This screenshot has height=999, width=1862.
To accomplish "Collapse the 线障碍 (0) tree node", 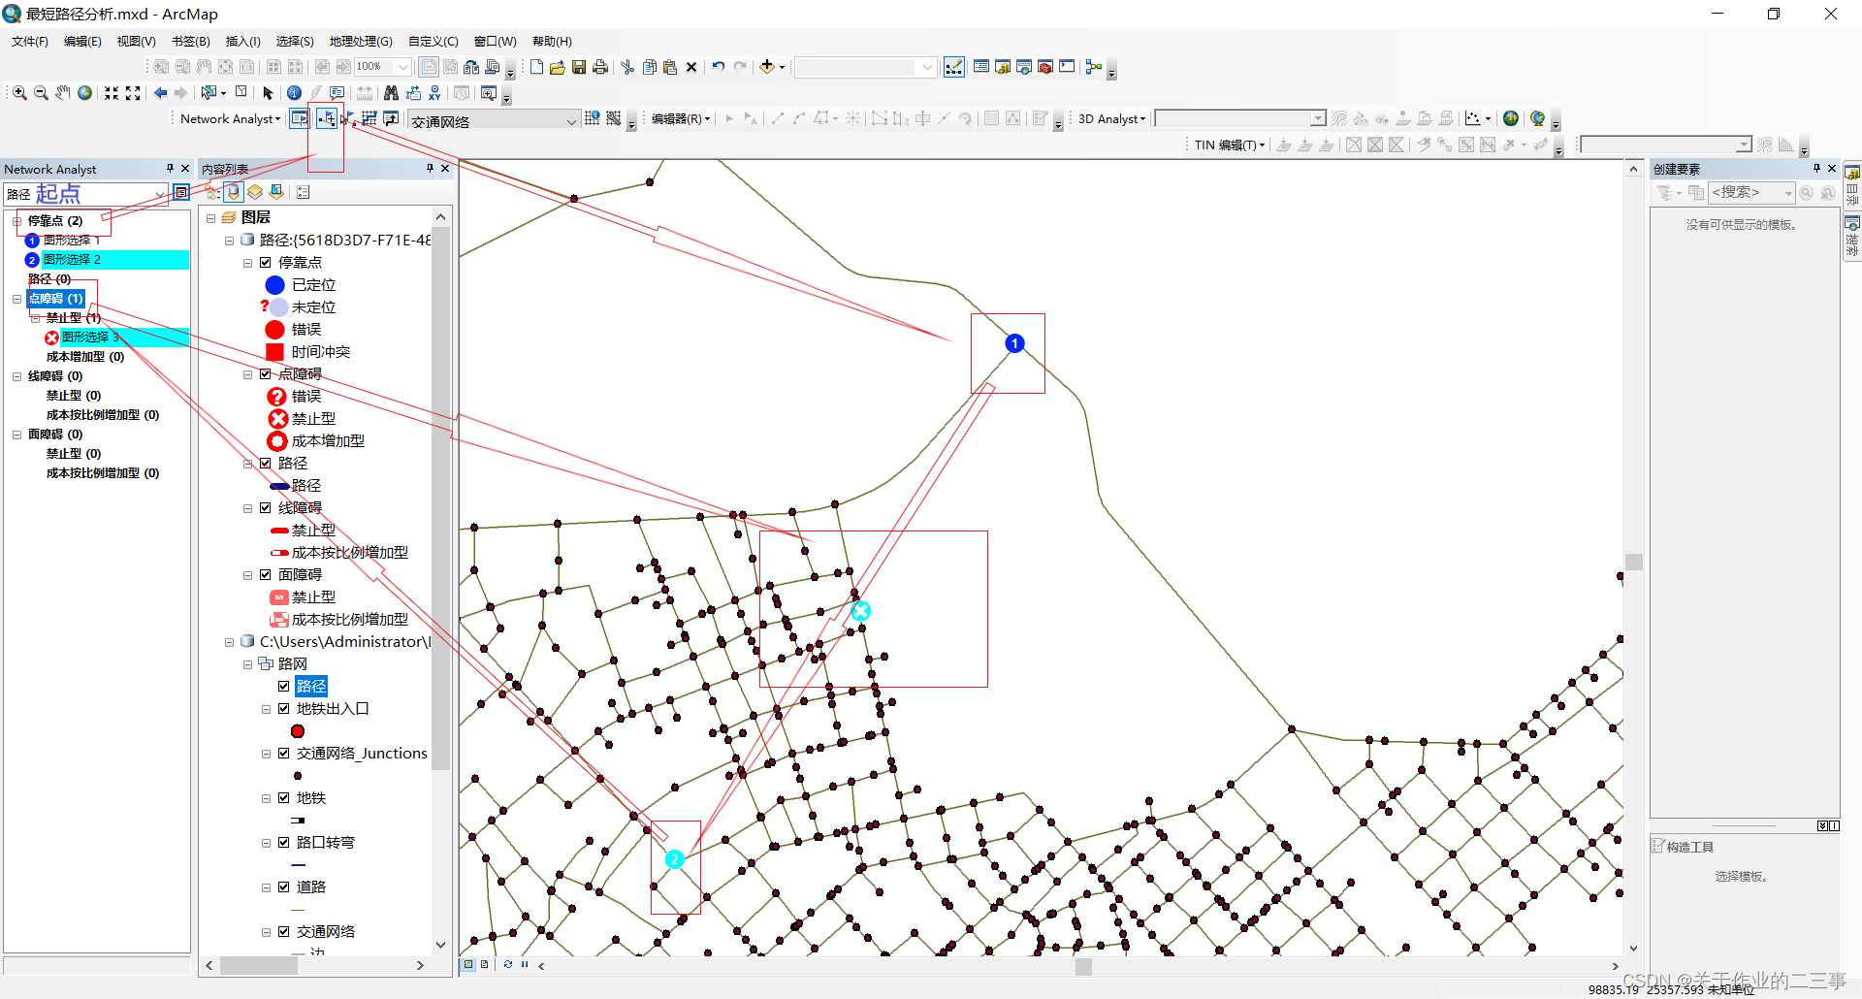I will pos(16,376).
